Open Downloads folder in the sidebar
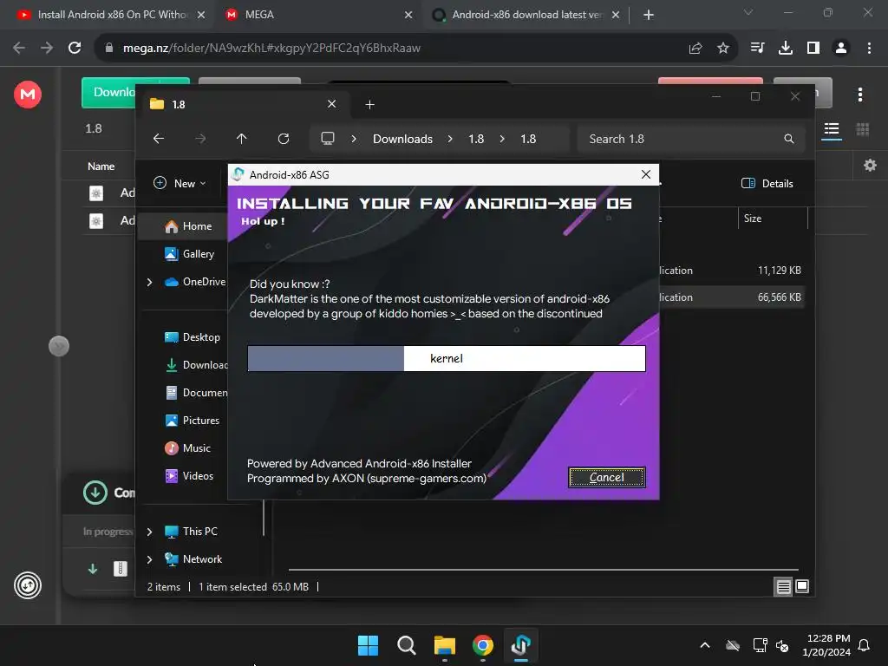The height and width of the screenshot is (666, 888). tap(195, 365)
